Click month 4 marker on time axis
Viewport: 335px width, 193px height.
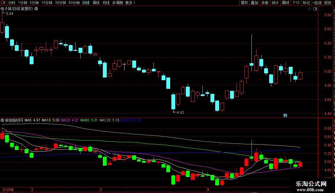208,189
